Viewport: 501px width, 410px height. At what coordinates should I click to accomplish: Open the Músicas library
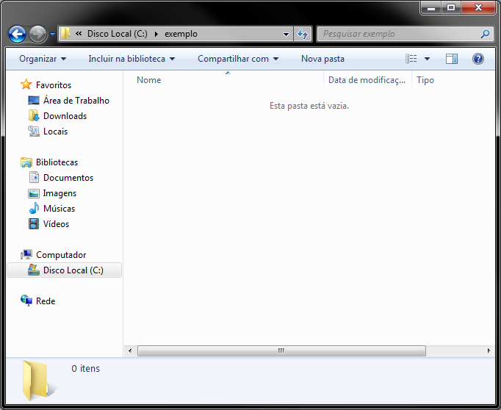tap(59, 209)
